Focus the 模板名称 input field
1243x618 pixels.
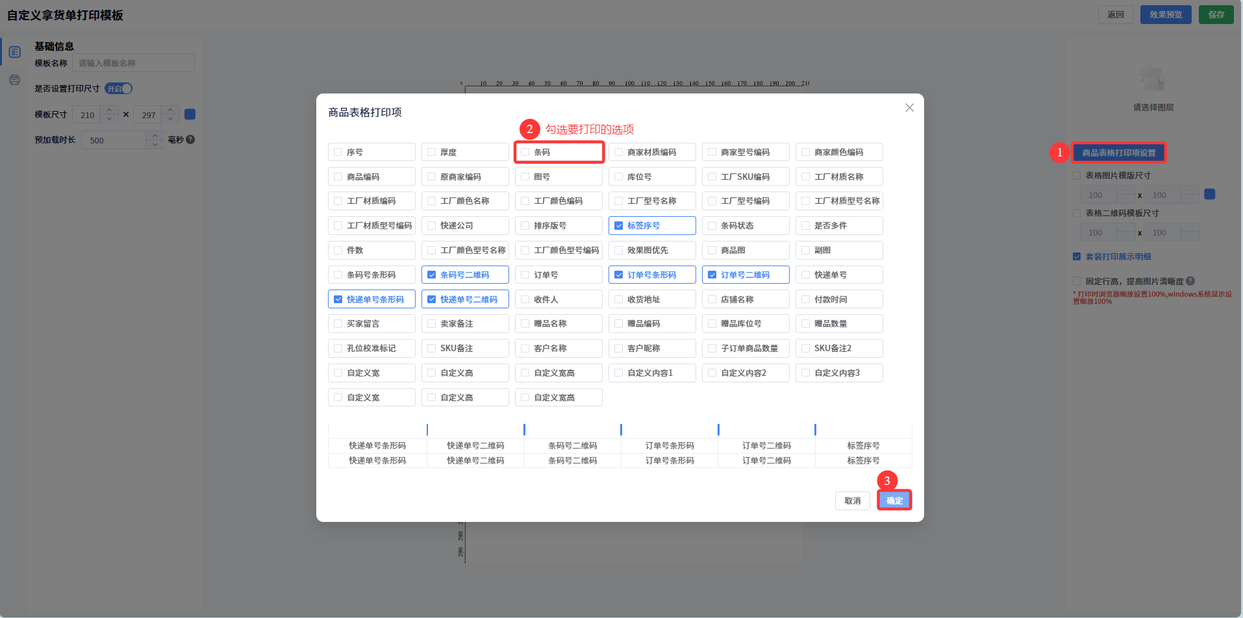click(133, 63)
